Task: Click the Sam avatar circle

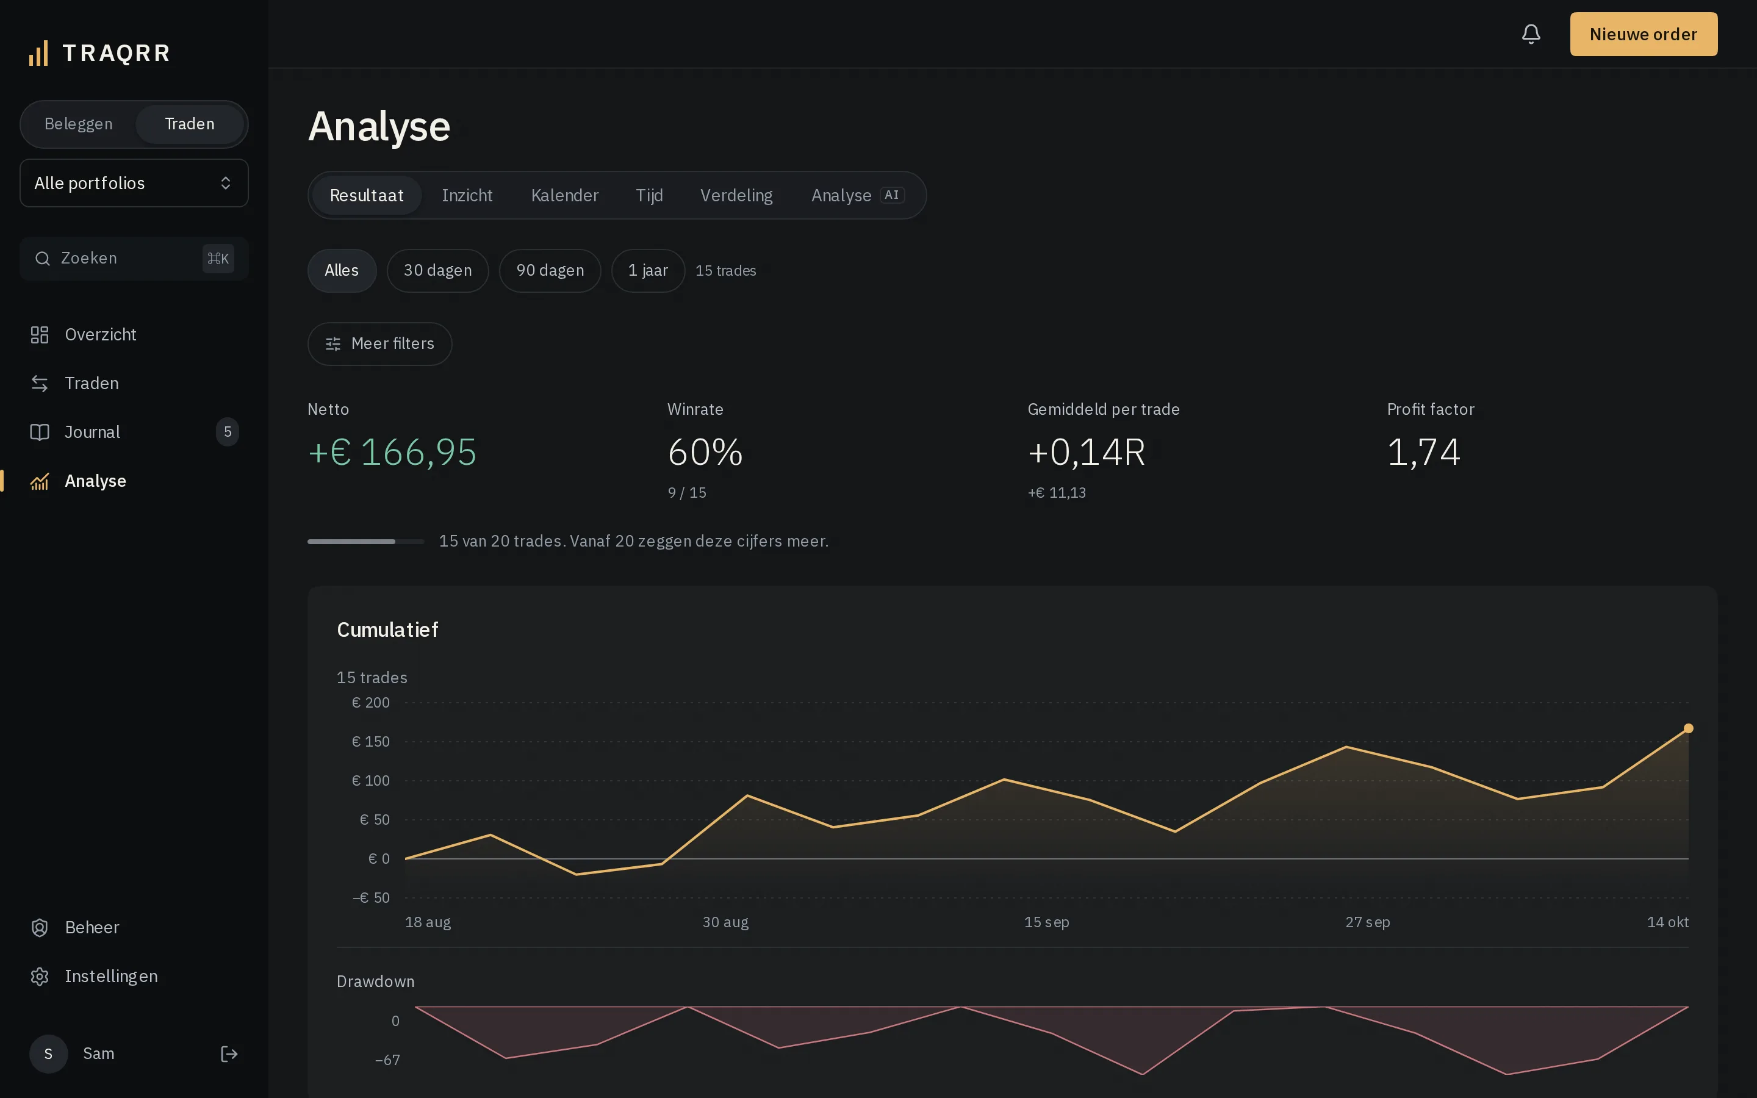Action: tap(49, 1053)
